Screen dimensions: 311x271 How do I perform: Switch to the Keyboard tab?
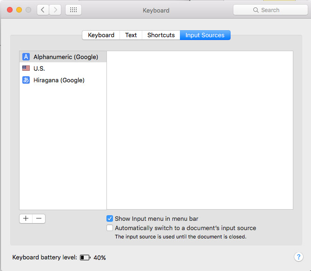(101, 35)
